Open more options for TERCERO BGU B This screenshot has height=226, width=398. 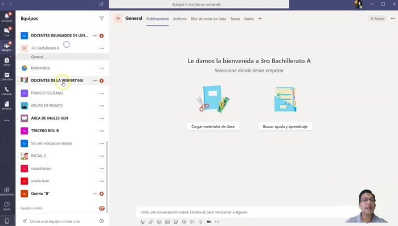click(101, 131)
